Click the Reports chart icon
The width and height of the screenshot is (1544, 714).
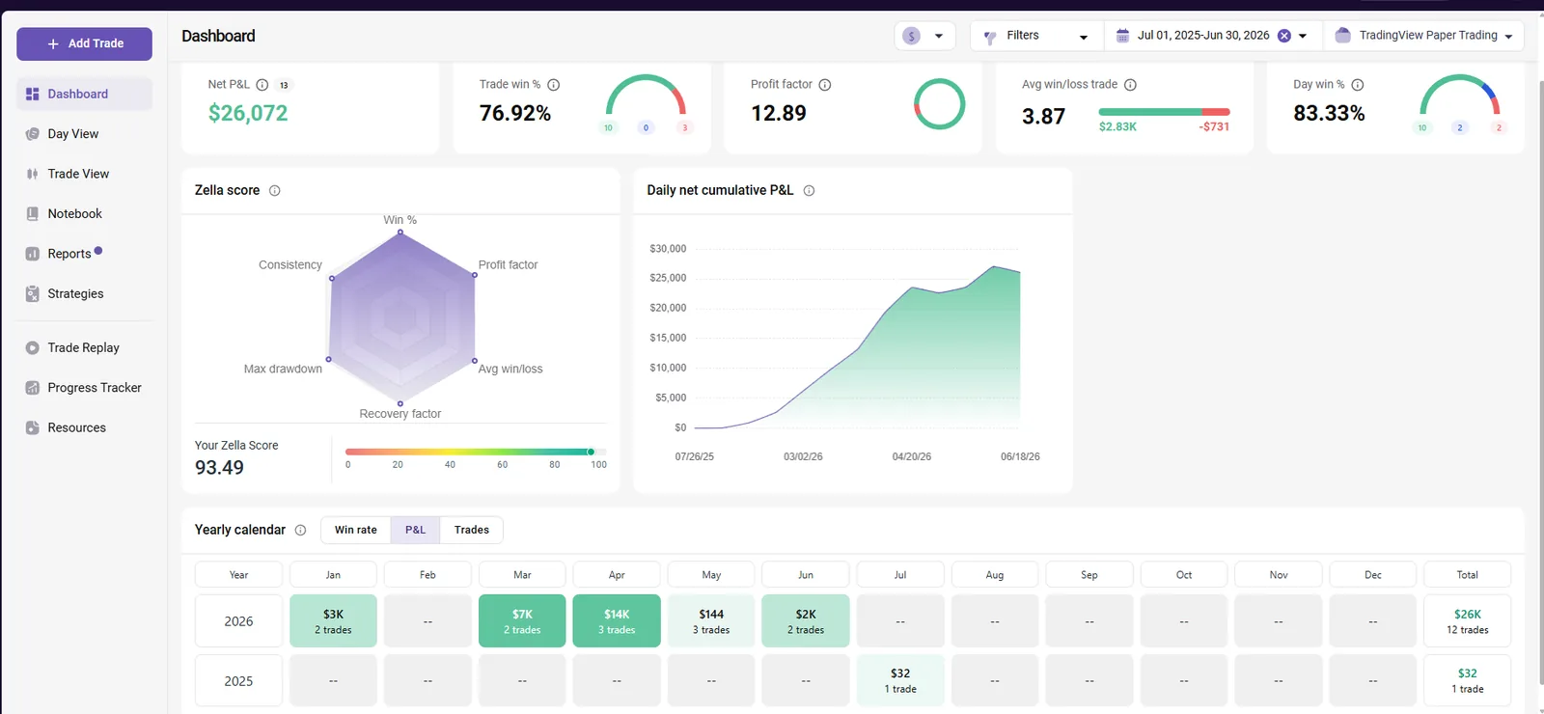(x=33, y=254)
